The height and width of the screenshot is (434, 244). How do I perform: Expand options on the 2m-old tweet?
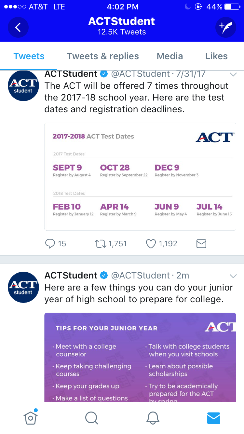[x=233, y=276]
